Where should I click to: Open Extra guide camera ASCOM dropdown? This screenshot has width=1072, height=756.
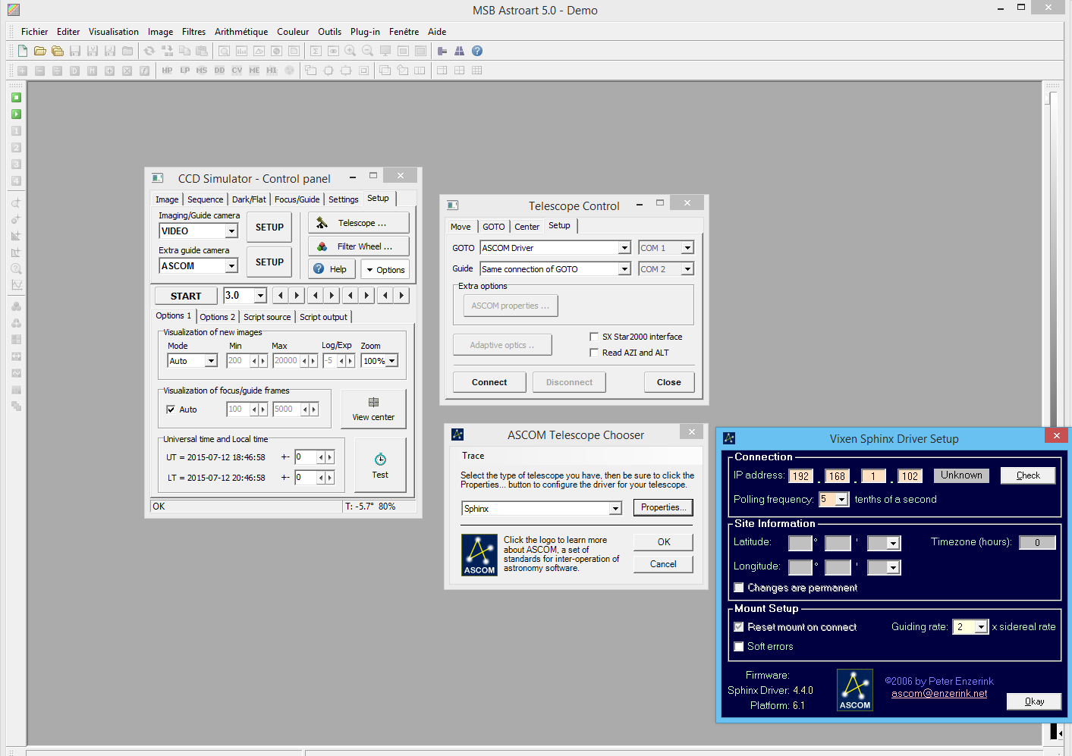point(231,266)
